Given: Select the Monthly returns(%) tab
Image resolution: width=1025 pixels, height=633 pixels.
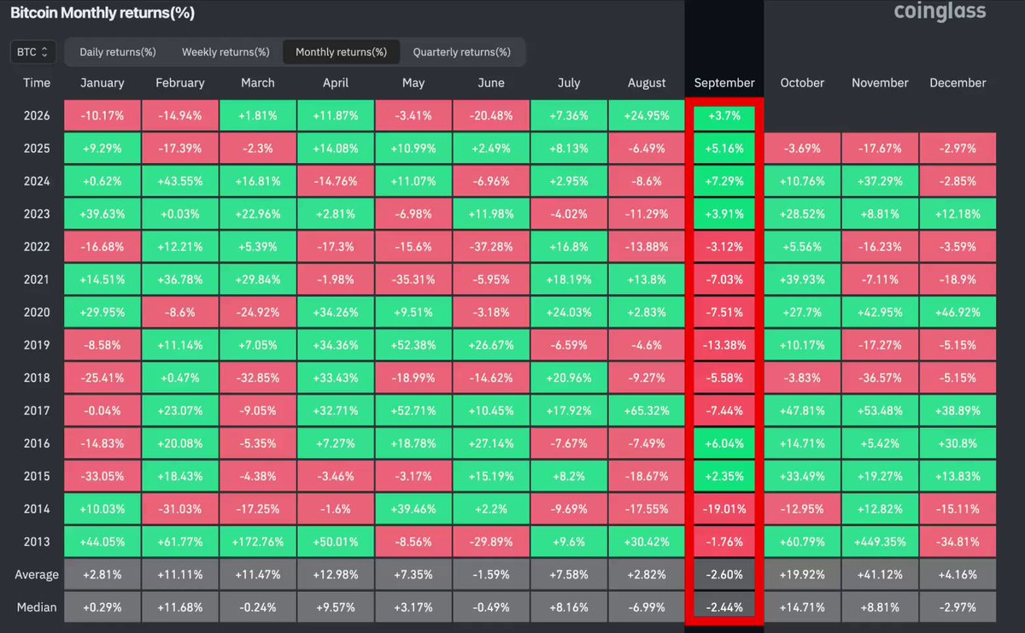Looking at the screenshot, I should click(341, 52).
